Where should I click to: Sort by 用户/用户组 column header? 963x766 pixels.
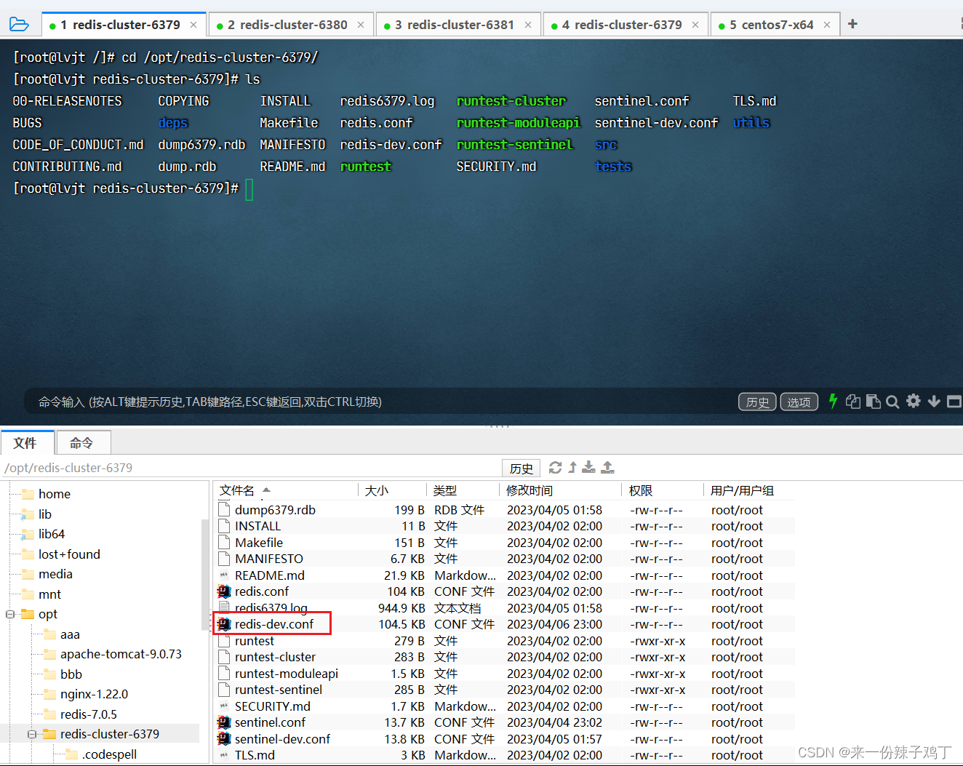[749, 490]
